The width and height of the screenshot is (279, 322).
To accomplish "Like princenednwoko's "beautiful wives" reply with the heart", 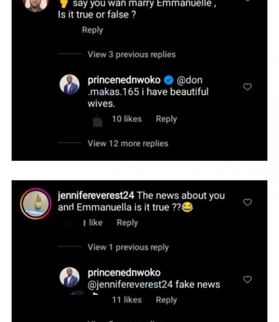I will point(248,87).
